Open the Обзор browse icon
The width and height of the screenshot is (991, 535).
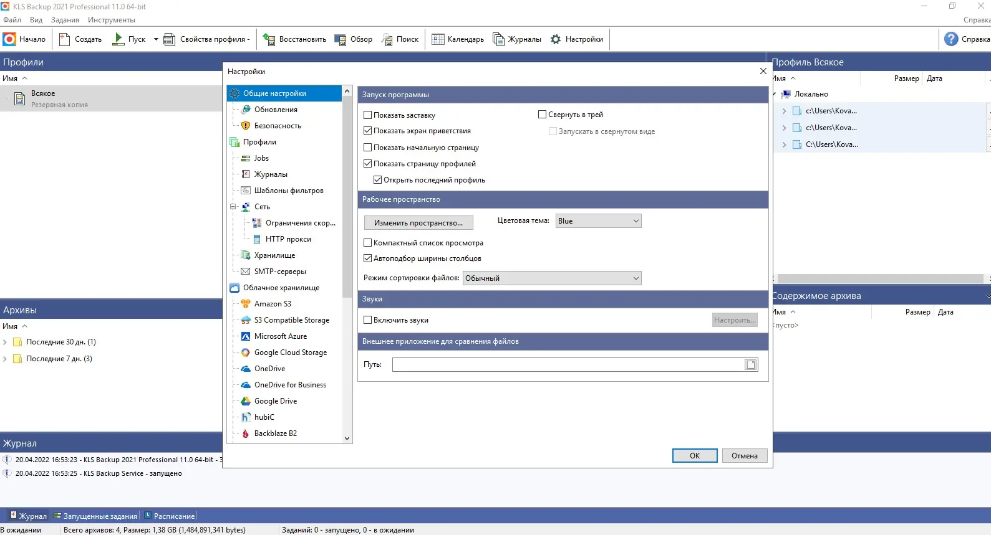[340, 39]
